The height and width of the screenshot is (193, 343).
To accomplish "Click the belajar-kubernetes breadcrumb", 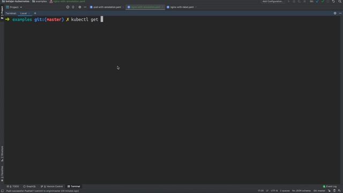I will click(16, 1).
